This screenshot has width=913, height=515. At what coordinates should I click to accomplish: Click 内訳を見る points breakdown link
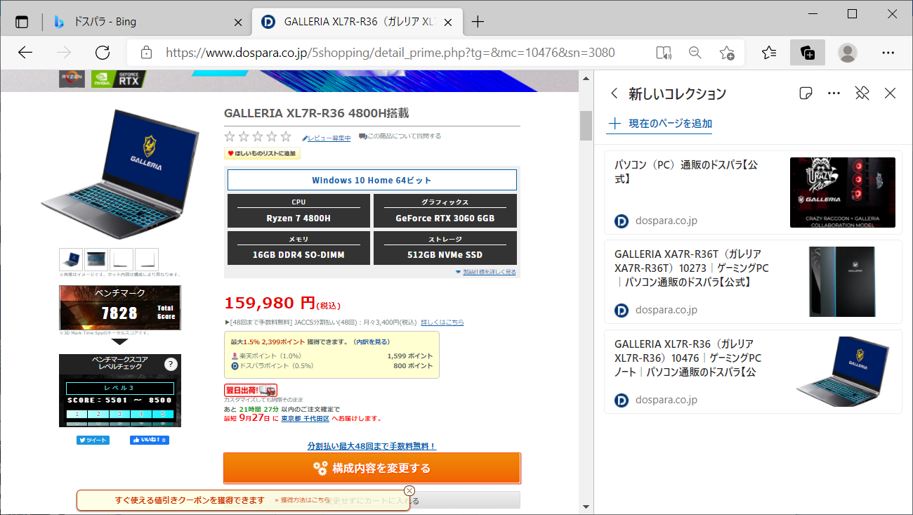point(372,341)
